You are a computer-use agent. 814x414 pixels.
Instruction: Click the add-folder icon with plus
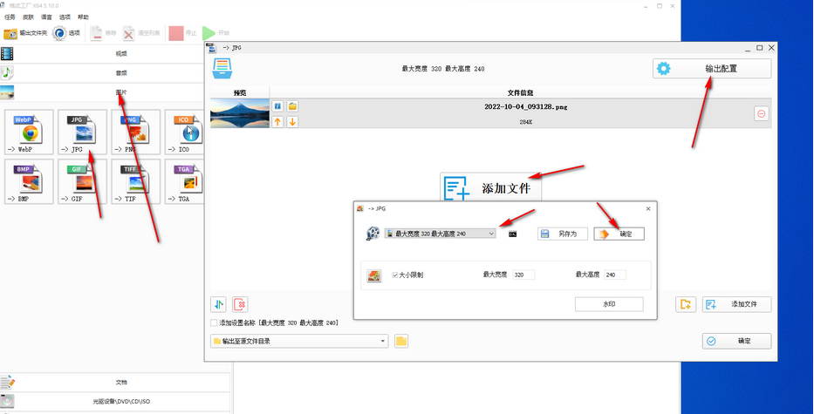(686, 304)
